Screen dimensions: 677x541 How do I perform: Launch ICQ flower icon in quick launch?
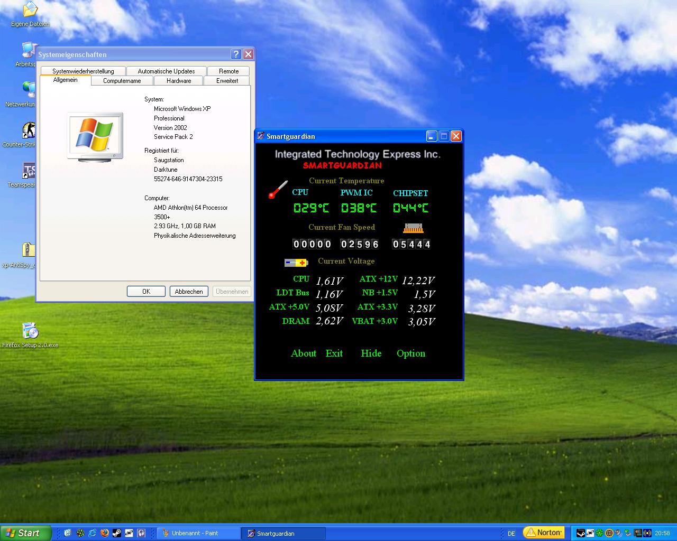80,533
